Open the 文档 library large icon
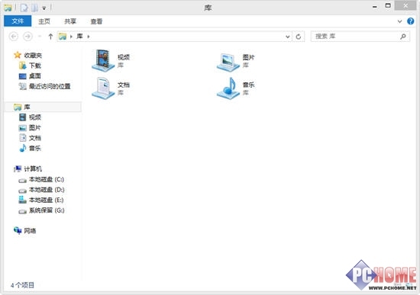The height and width of the screenshot is (295, 420). [x=103, y=88]
